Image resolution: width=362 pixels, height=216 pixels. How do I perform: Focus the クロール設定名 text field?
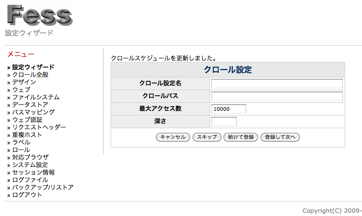[x=277, y=84]
